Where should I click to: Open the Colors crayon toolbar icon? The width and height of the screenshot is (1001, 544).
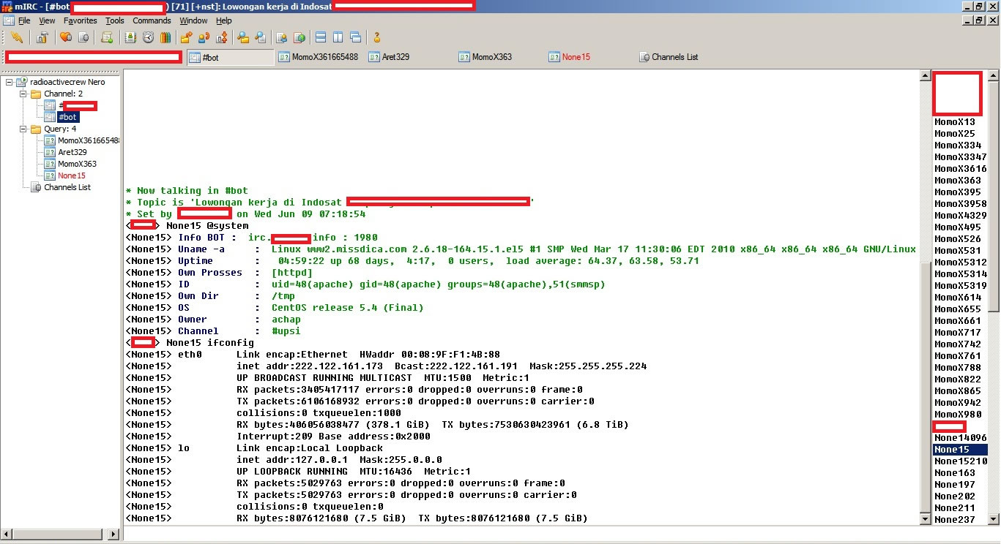tap(165, 37)
